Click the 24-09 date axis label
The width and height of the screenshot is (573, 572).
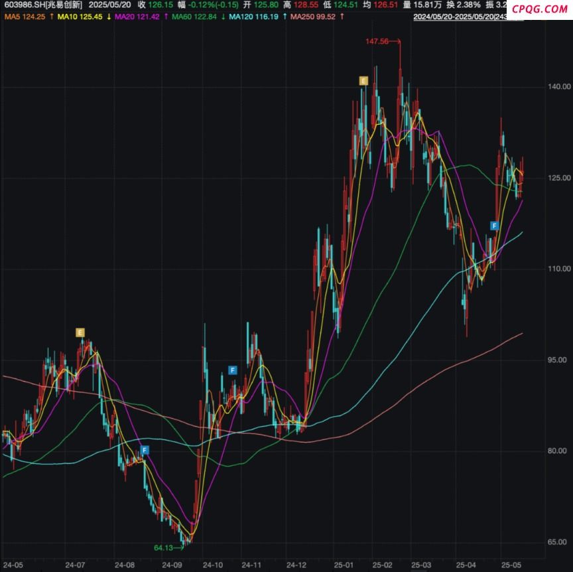pyautogui.click(x=172, y=565)
